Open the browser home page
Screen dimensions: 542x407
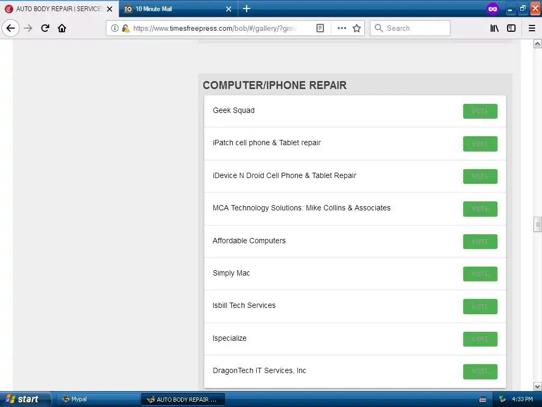62,28
